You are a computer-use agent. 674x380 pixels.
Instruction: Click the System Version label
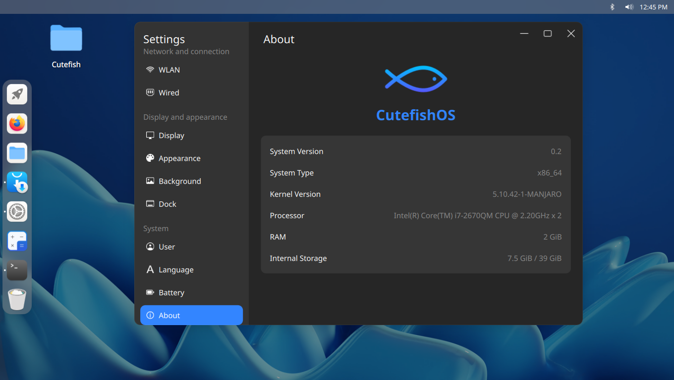(x=296, y=151)
